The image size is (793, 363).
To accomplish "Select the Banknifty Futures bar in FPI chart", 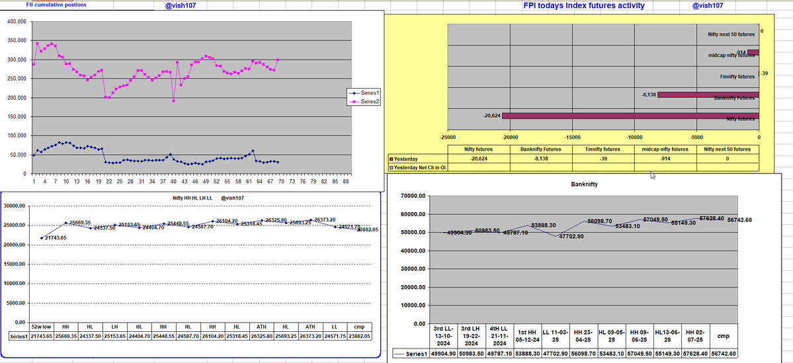I will (x=708, y=95).
